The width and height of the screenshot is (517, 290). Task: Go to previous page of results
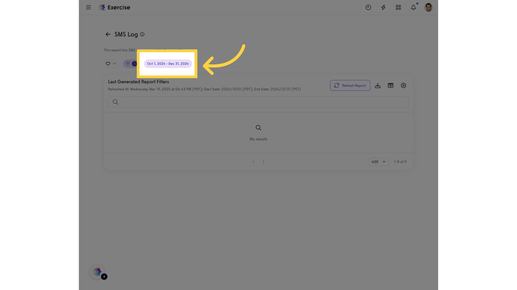(x=254, y=162)
